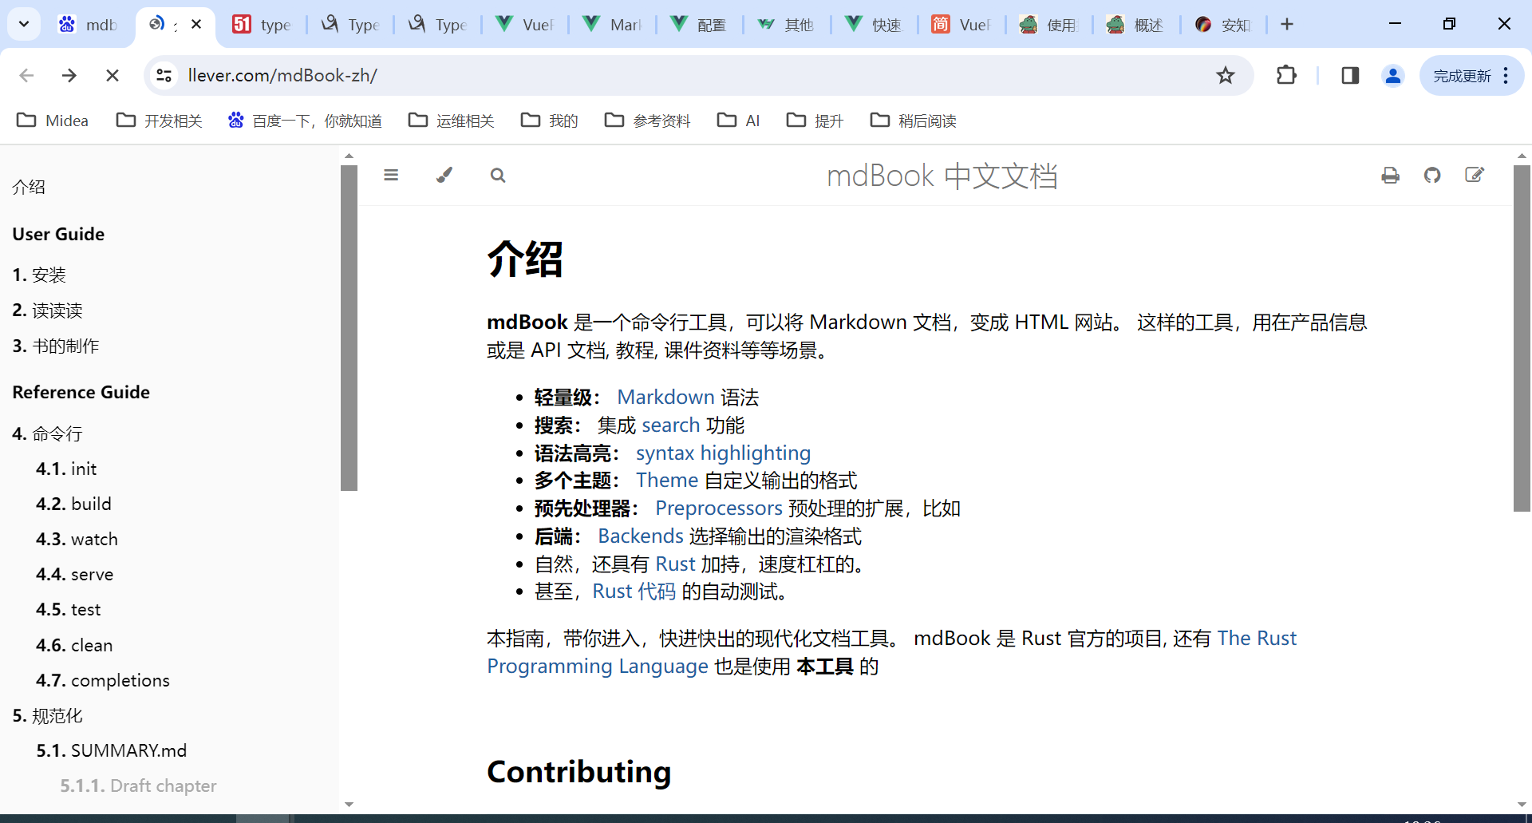Open section 4.1. init
This screenshot has width=1532, height=823.
click(66, 469)
